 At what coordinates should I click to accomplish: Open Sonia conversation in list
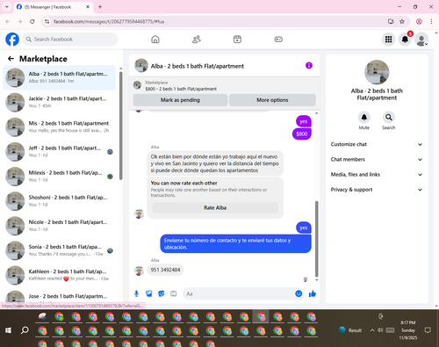pyautogui.click(x=59, y=250)
